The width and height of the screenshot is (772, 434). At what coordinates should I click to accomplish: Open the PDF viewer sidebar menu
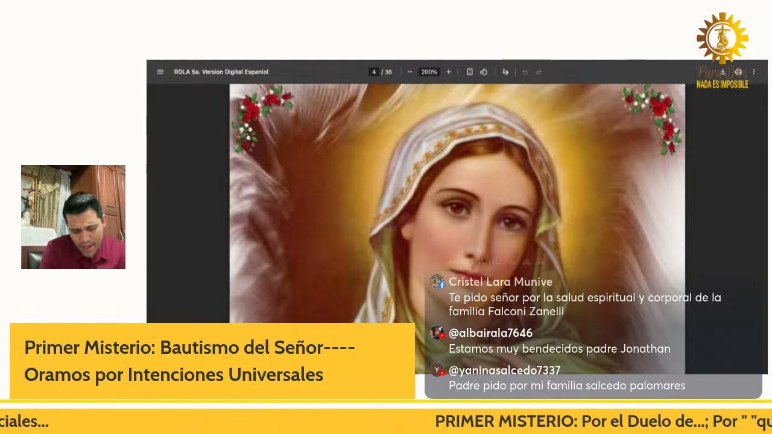click(x=160, y=72)
